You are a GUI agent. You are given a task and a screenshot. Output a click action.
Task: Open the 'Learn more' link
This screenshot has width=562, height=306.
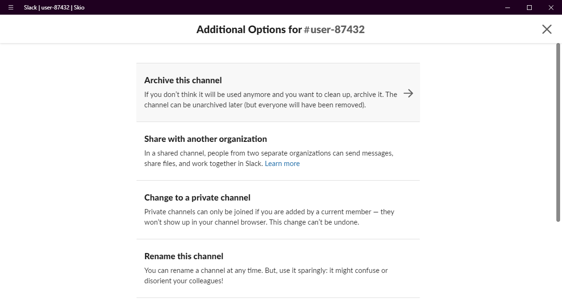tap(282, 164)
